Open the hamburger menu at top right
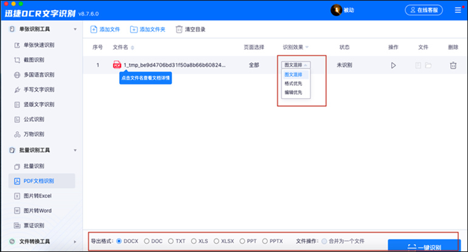 pos(458,10)
